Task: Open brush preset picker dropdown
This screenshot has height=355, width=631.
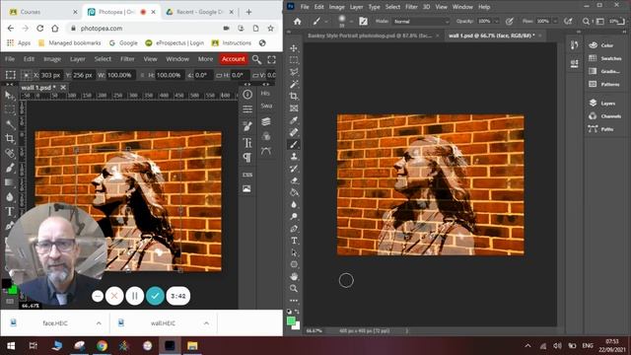Action: pos(351,22)
